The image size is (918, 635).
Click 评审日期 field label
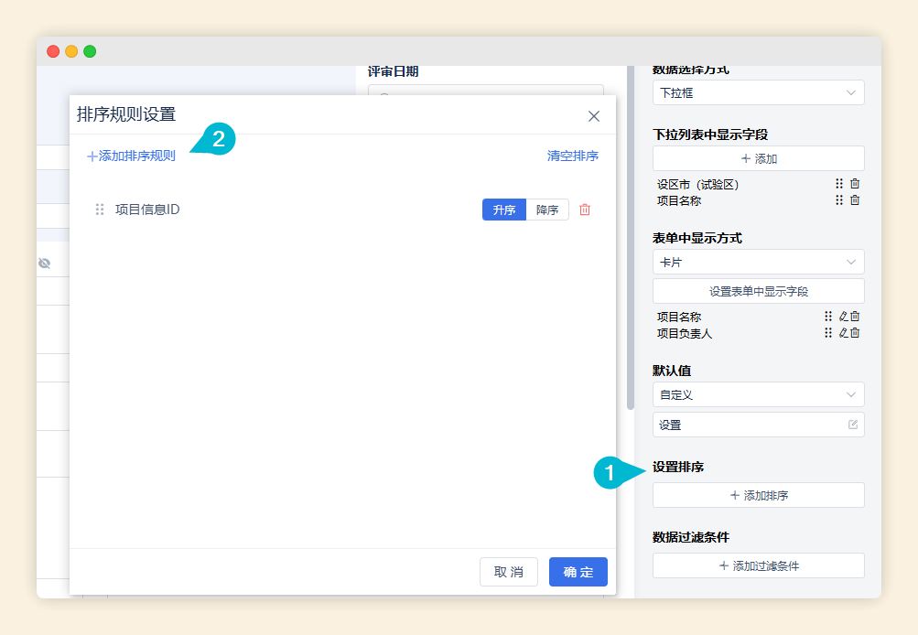coord(393,71)
